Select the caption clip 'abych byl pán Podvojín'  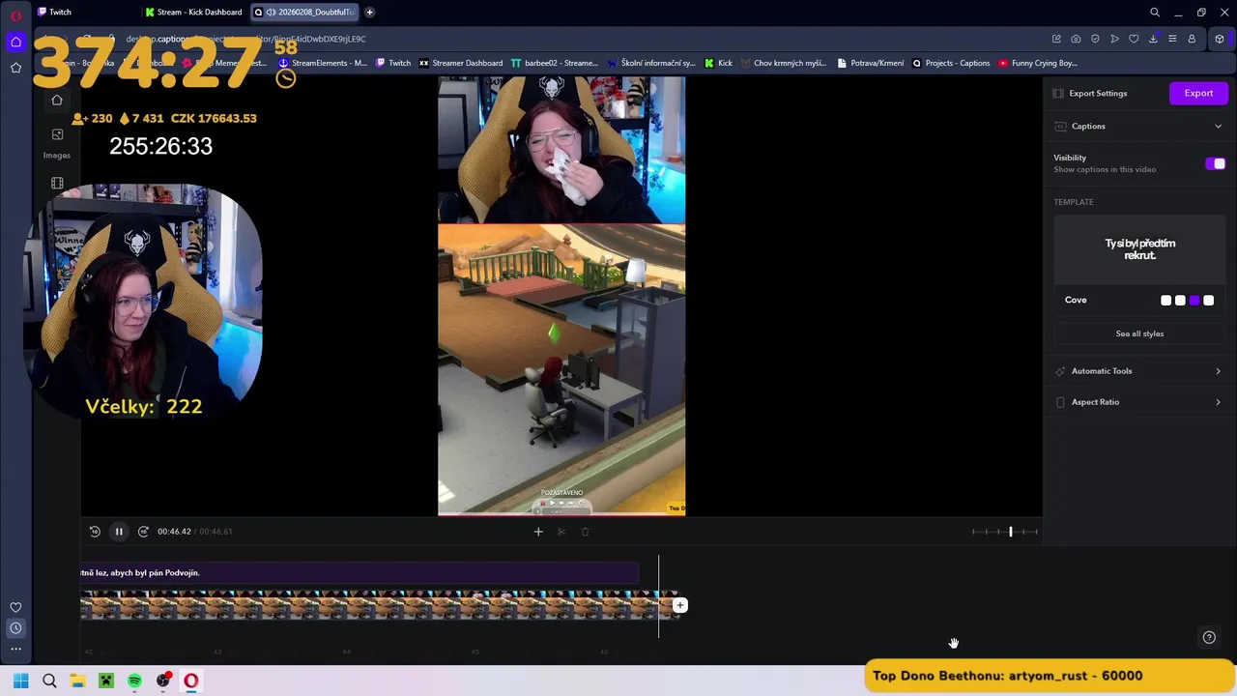(359, 573)
